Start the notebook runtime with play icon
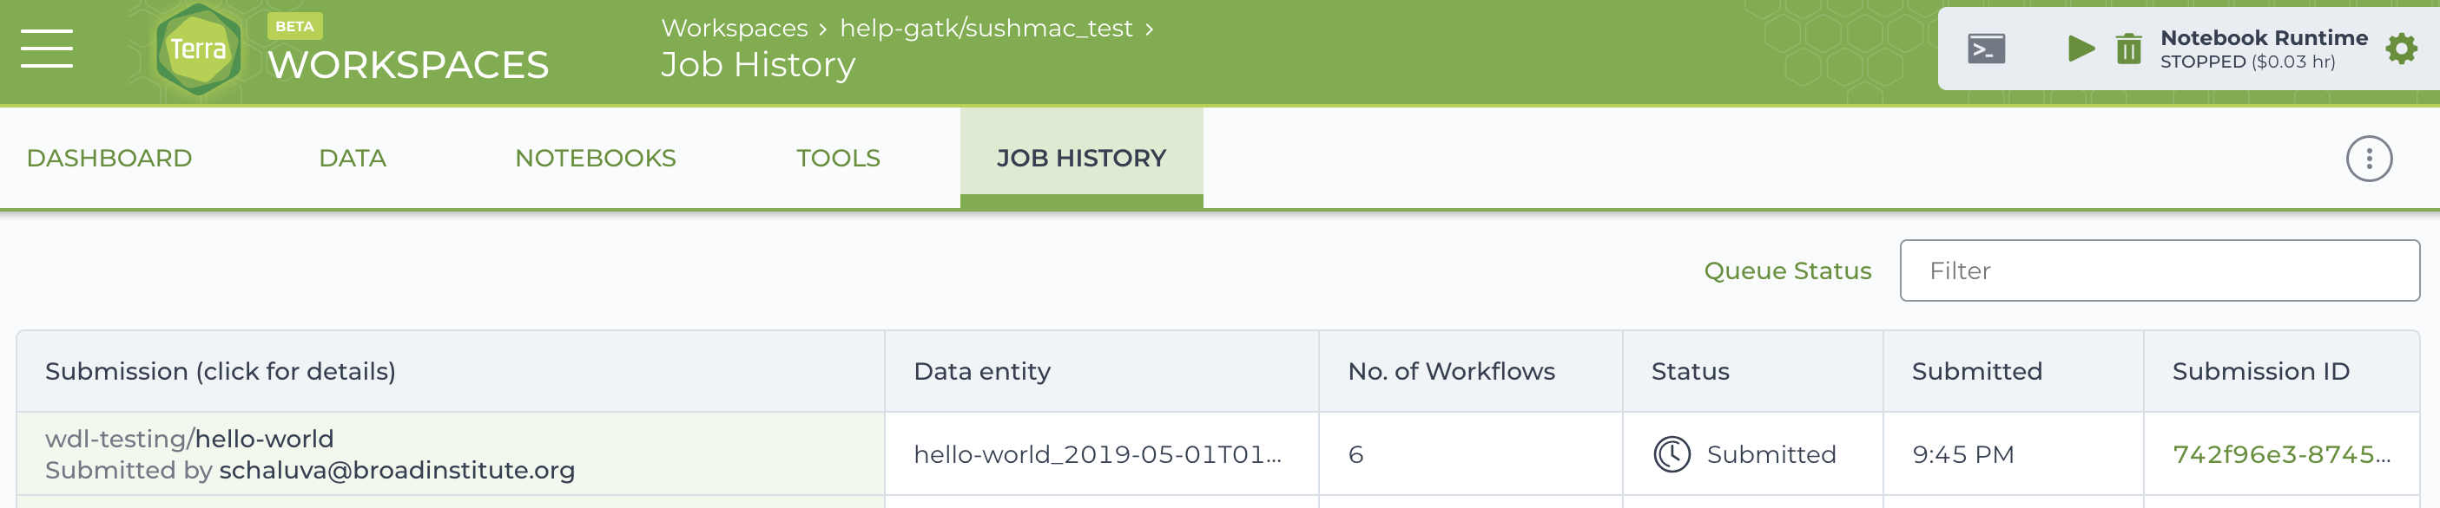Screen dimensions: 2440x508 (2080, 49)
